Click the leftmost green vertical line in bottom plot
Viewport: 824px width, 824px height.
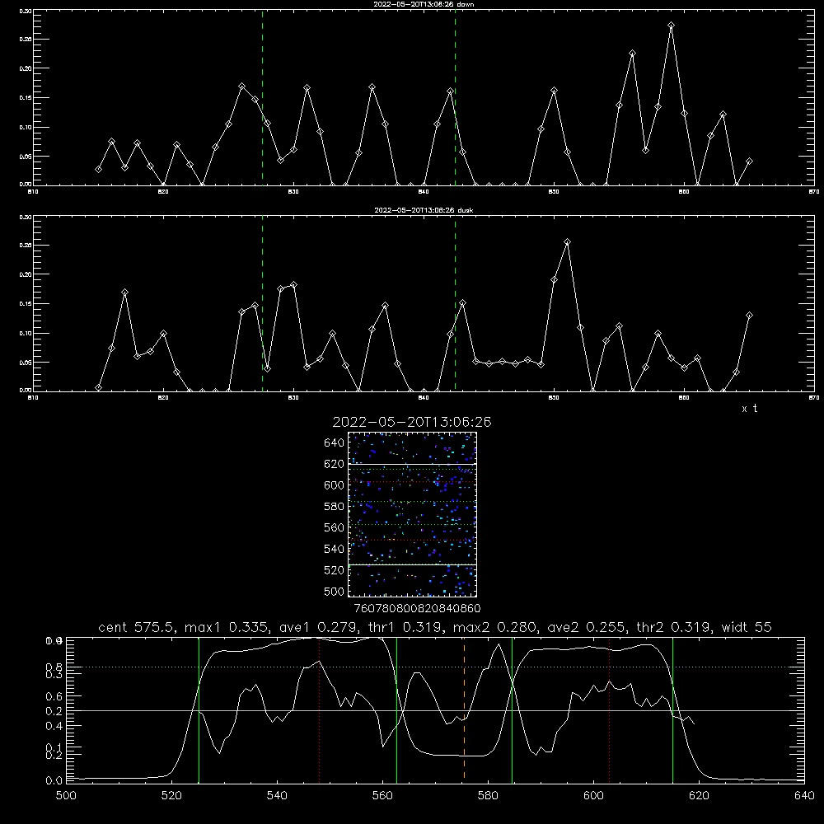pyautogui.click(x=199, y=709)
